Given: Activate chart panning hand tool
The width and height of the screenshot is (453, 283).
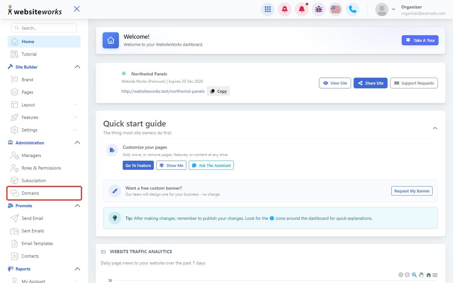Looking at the screenshot, I should pos(421,275).
